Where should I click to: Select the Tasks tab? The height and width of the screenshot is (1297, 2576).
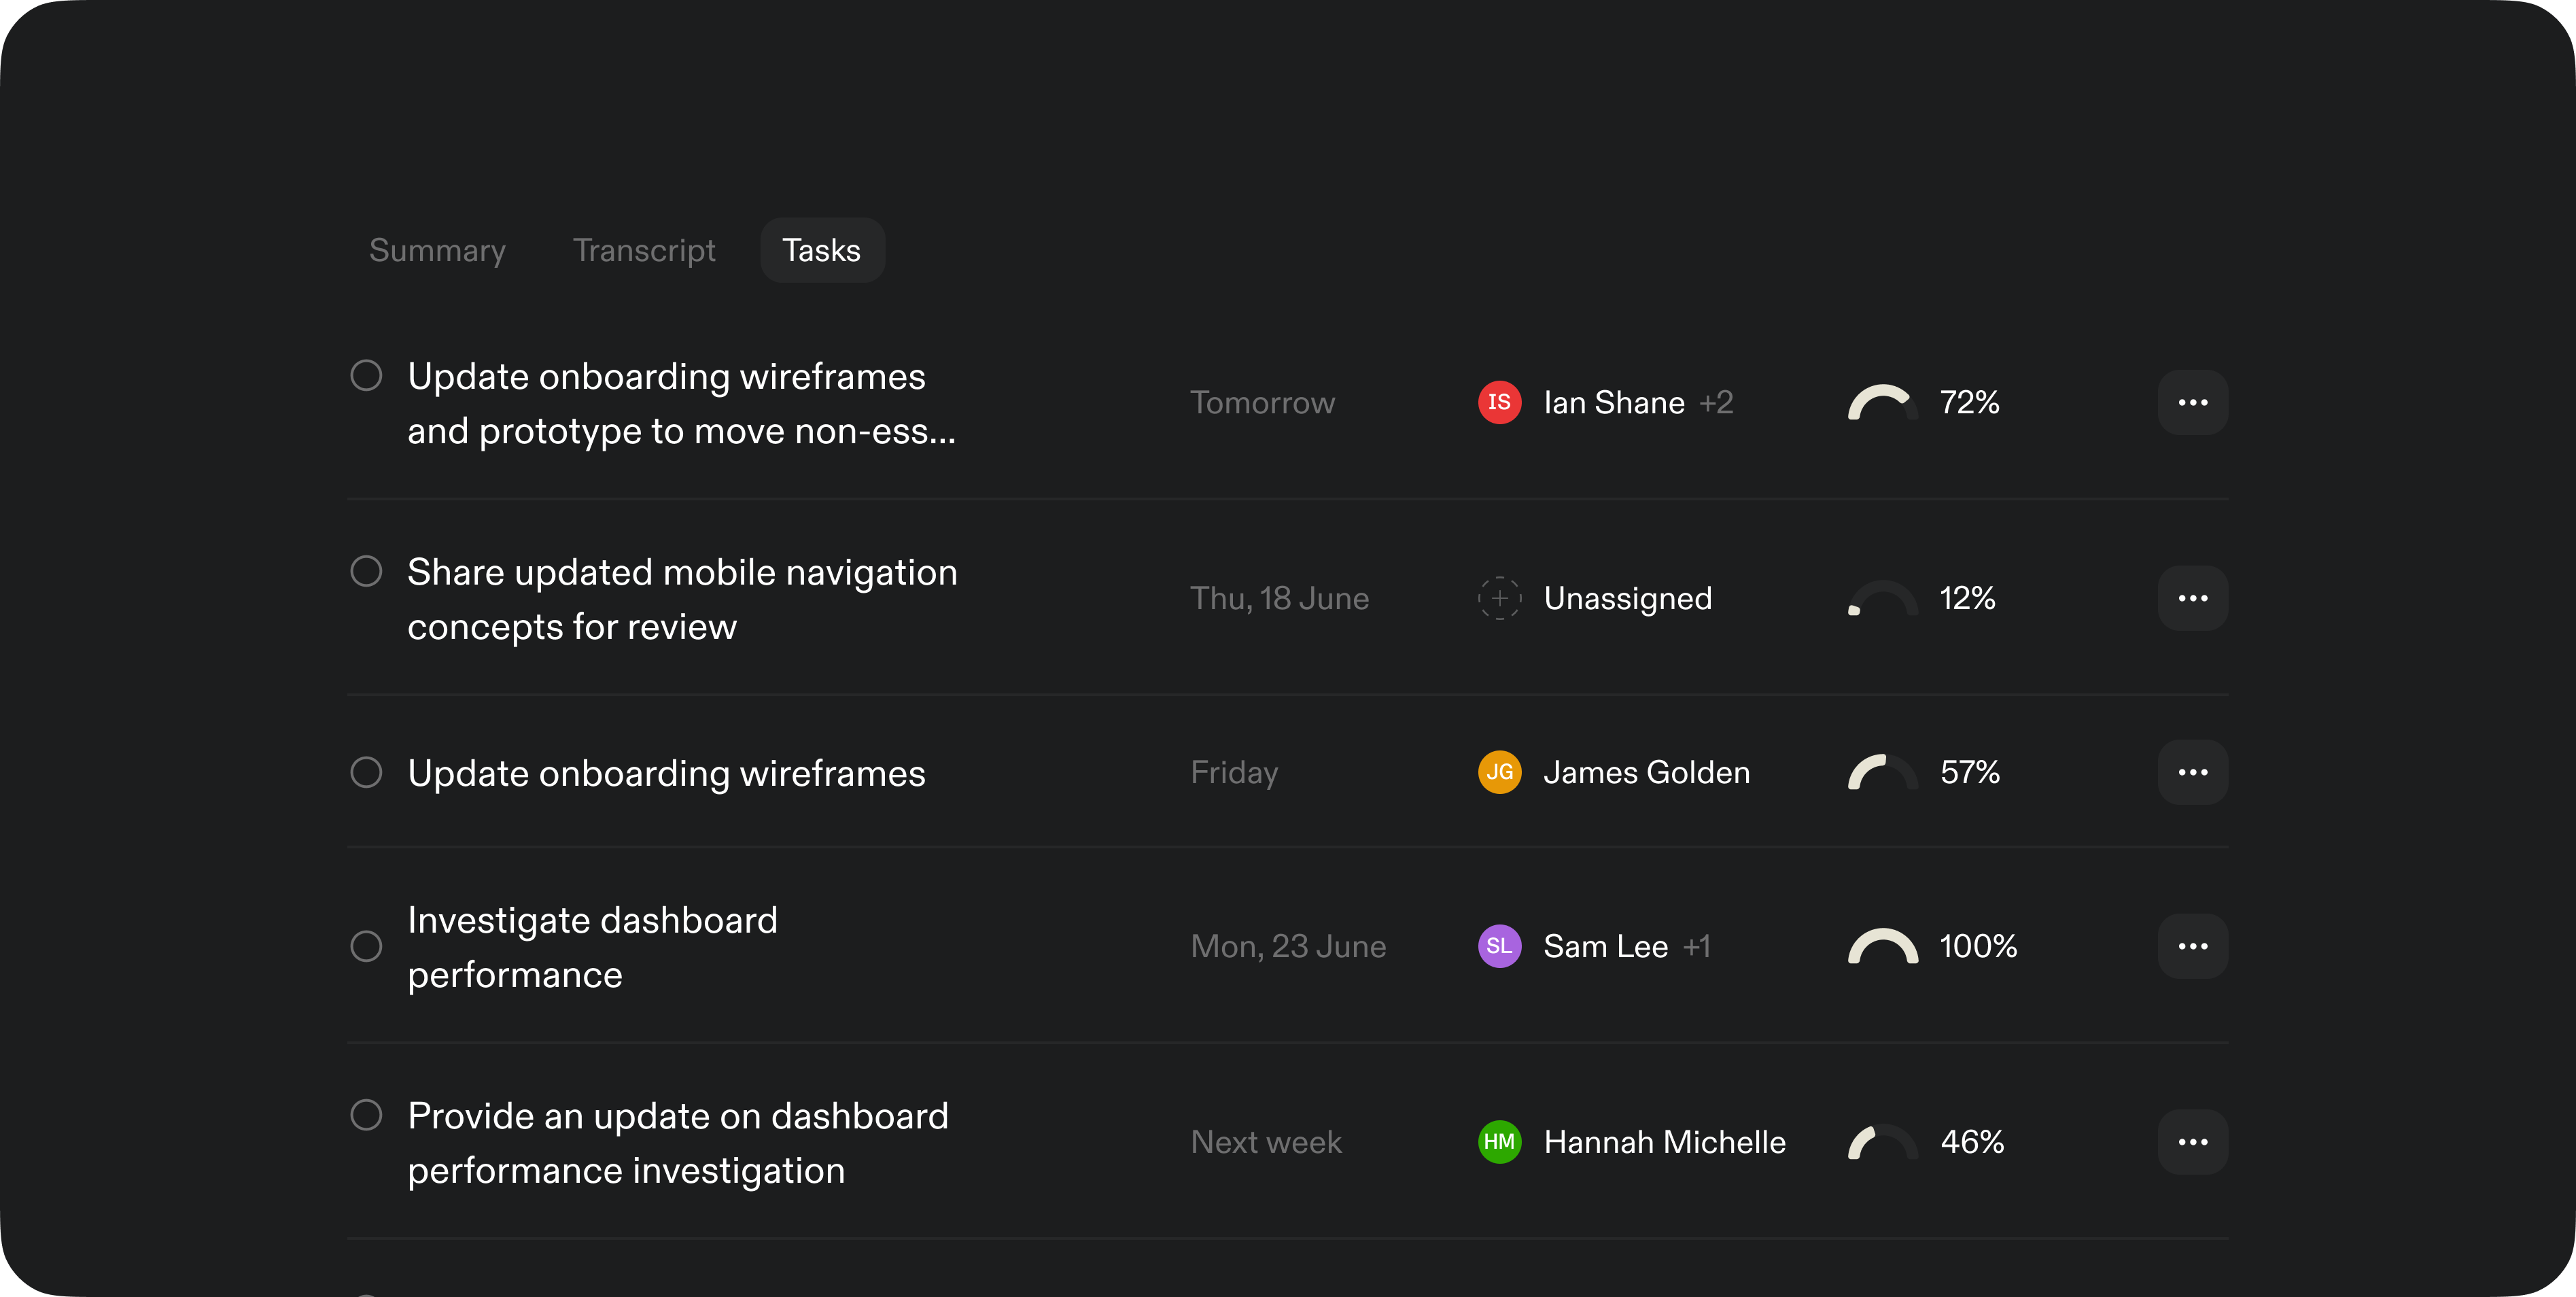[822, 250]
